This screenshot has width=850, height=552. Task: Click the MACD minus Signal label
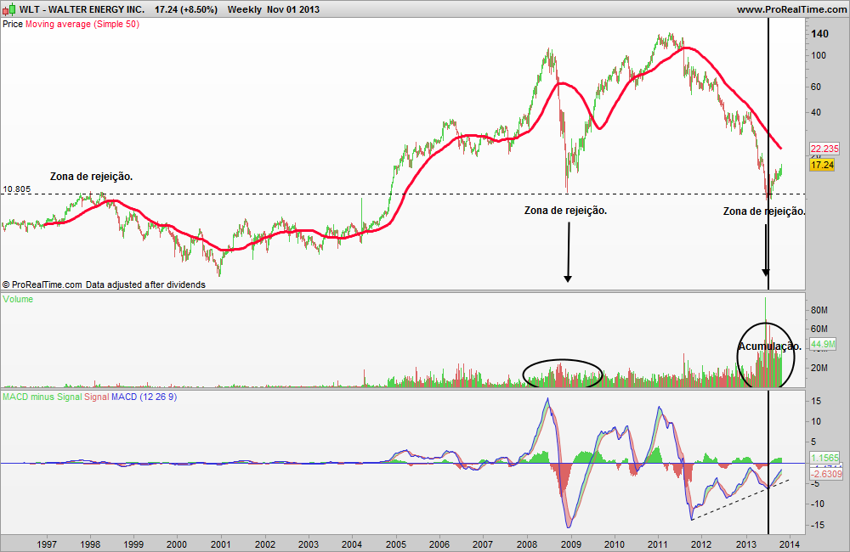[x=42, y=397]
